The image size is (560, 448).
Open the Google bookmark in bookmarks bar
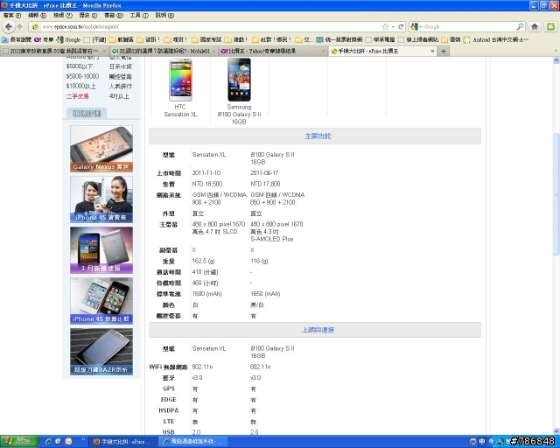68,39
